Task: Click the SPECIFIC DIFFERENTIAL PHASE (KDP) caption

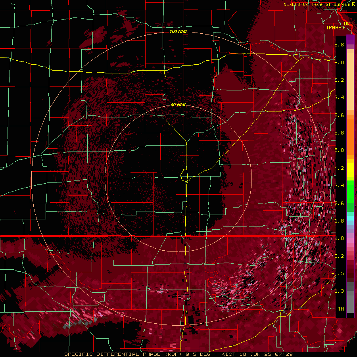Action: point(124,354)
